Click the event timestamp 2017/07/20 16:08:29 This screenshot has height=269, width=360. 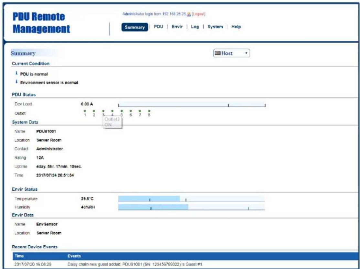[x=33, y=264]
